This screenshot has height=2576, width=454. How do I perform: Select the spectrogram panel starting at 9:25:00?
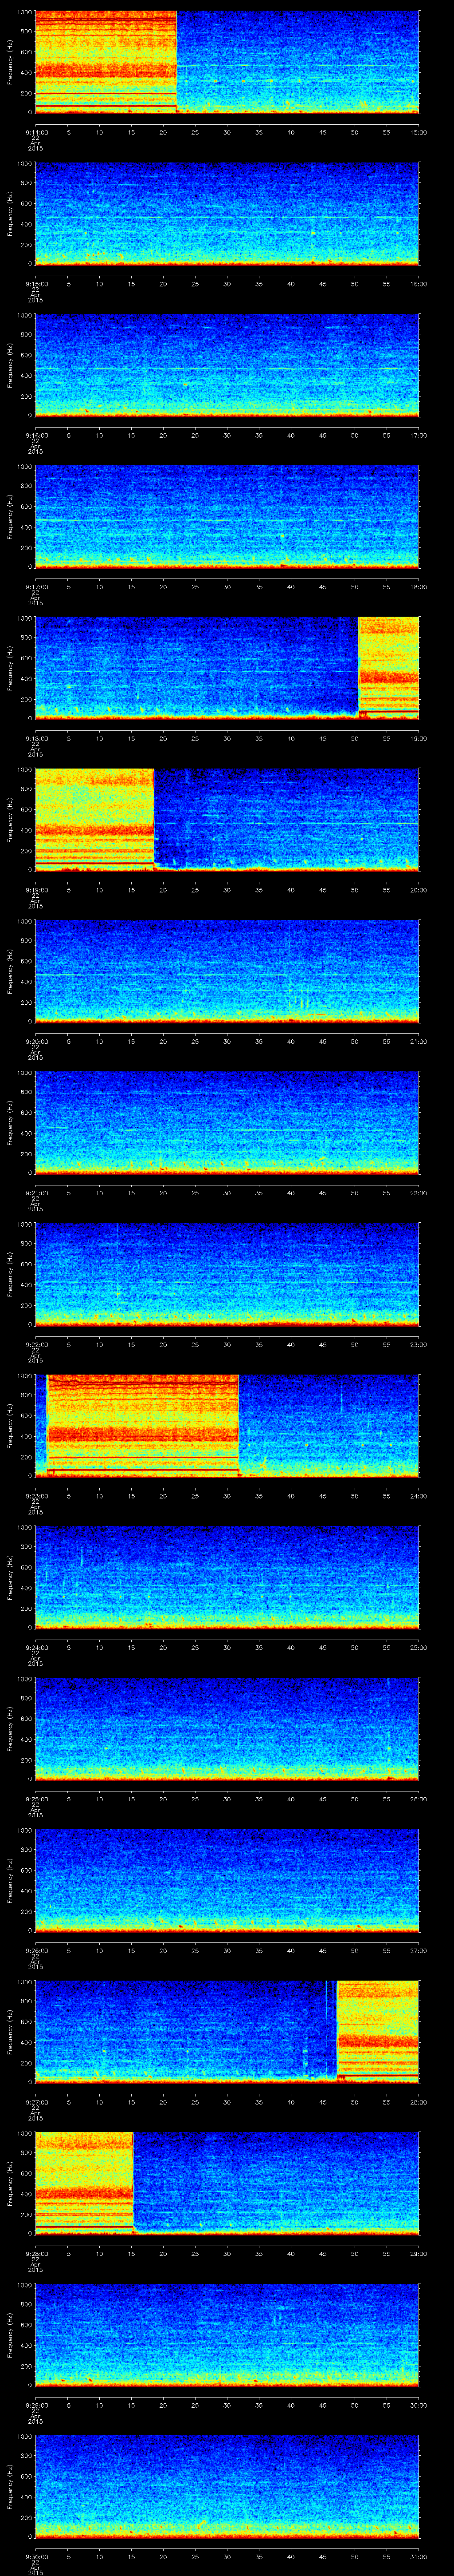(227, 1729)
